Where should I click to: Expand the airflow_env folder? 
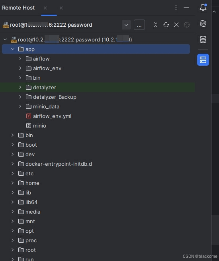coord(20,68)
